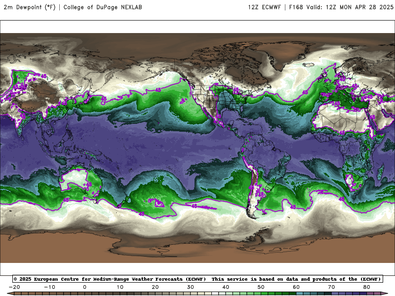
Task: Click the "50" legend value
Action: [x=261, y=287]
